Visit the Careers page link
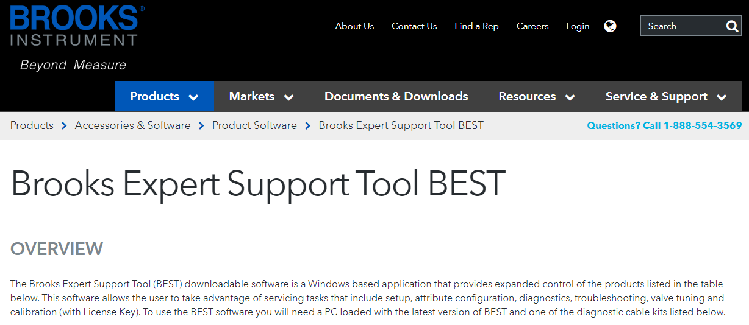 click(x=532, y=26)
